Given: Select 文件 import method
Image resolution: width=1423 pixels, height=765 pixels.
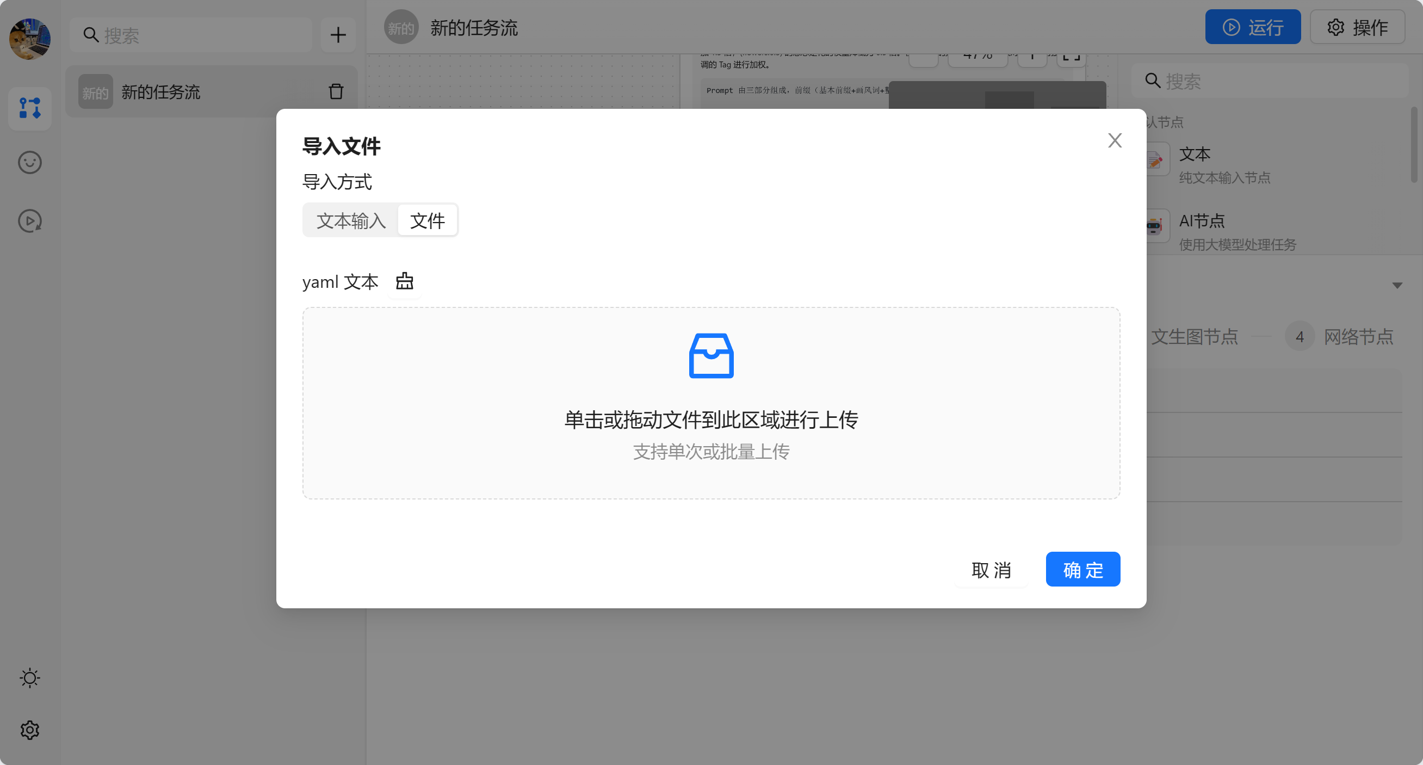Looking at the screenshot, I should [427, 221].
